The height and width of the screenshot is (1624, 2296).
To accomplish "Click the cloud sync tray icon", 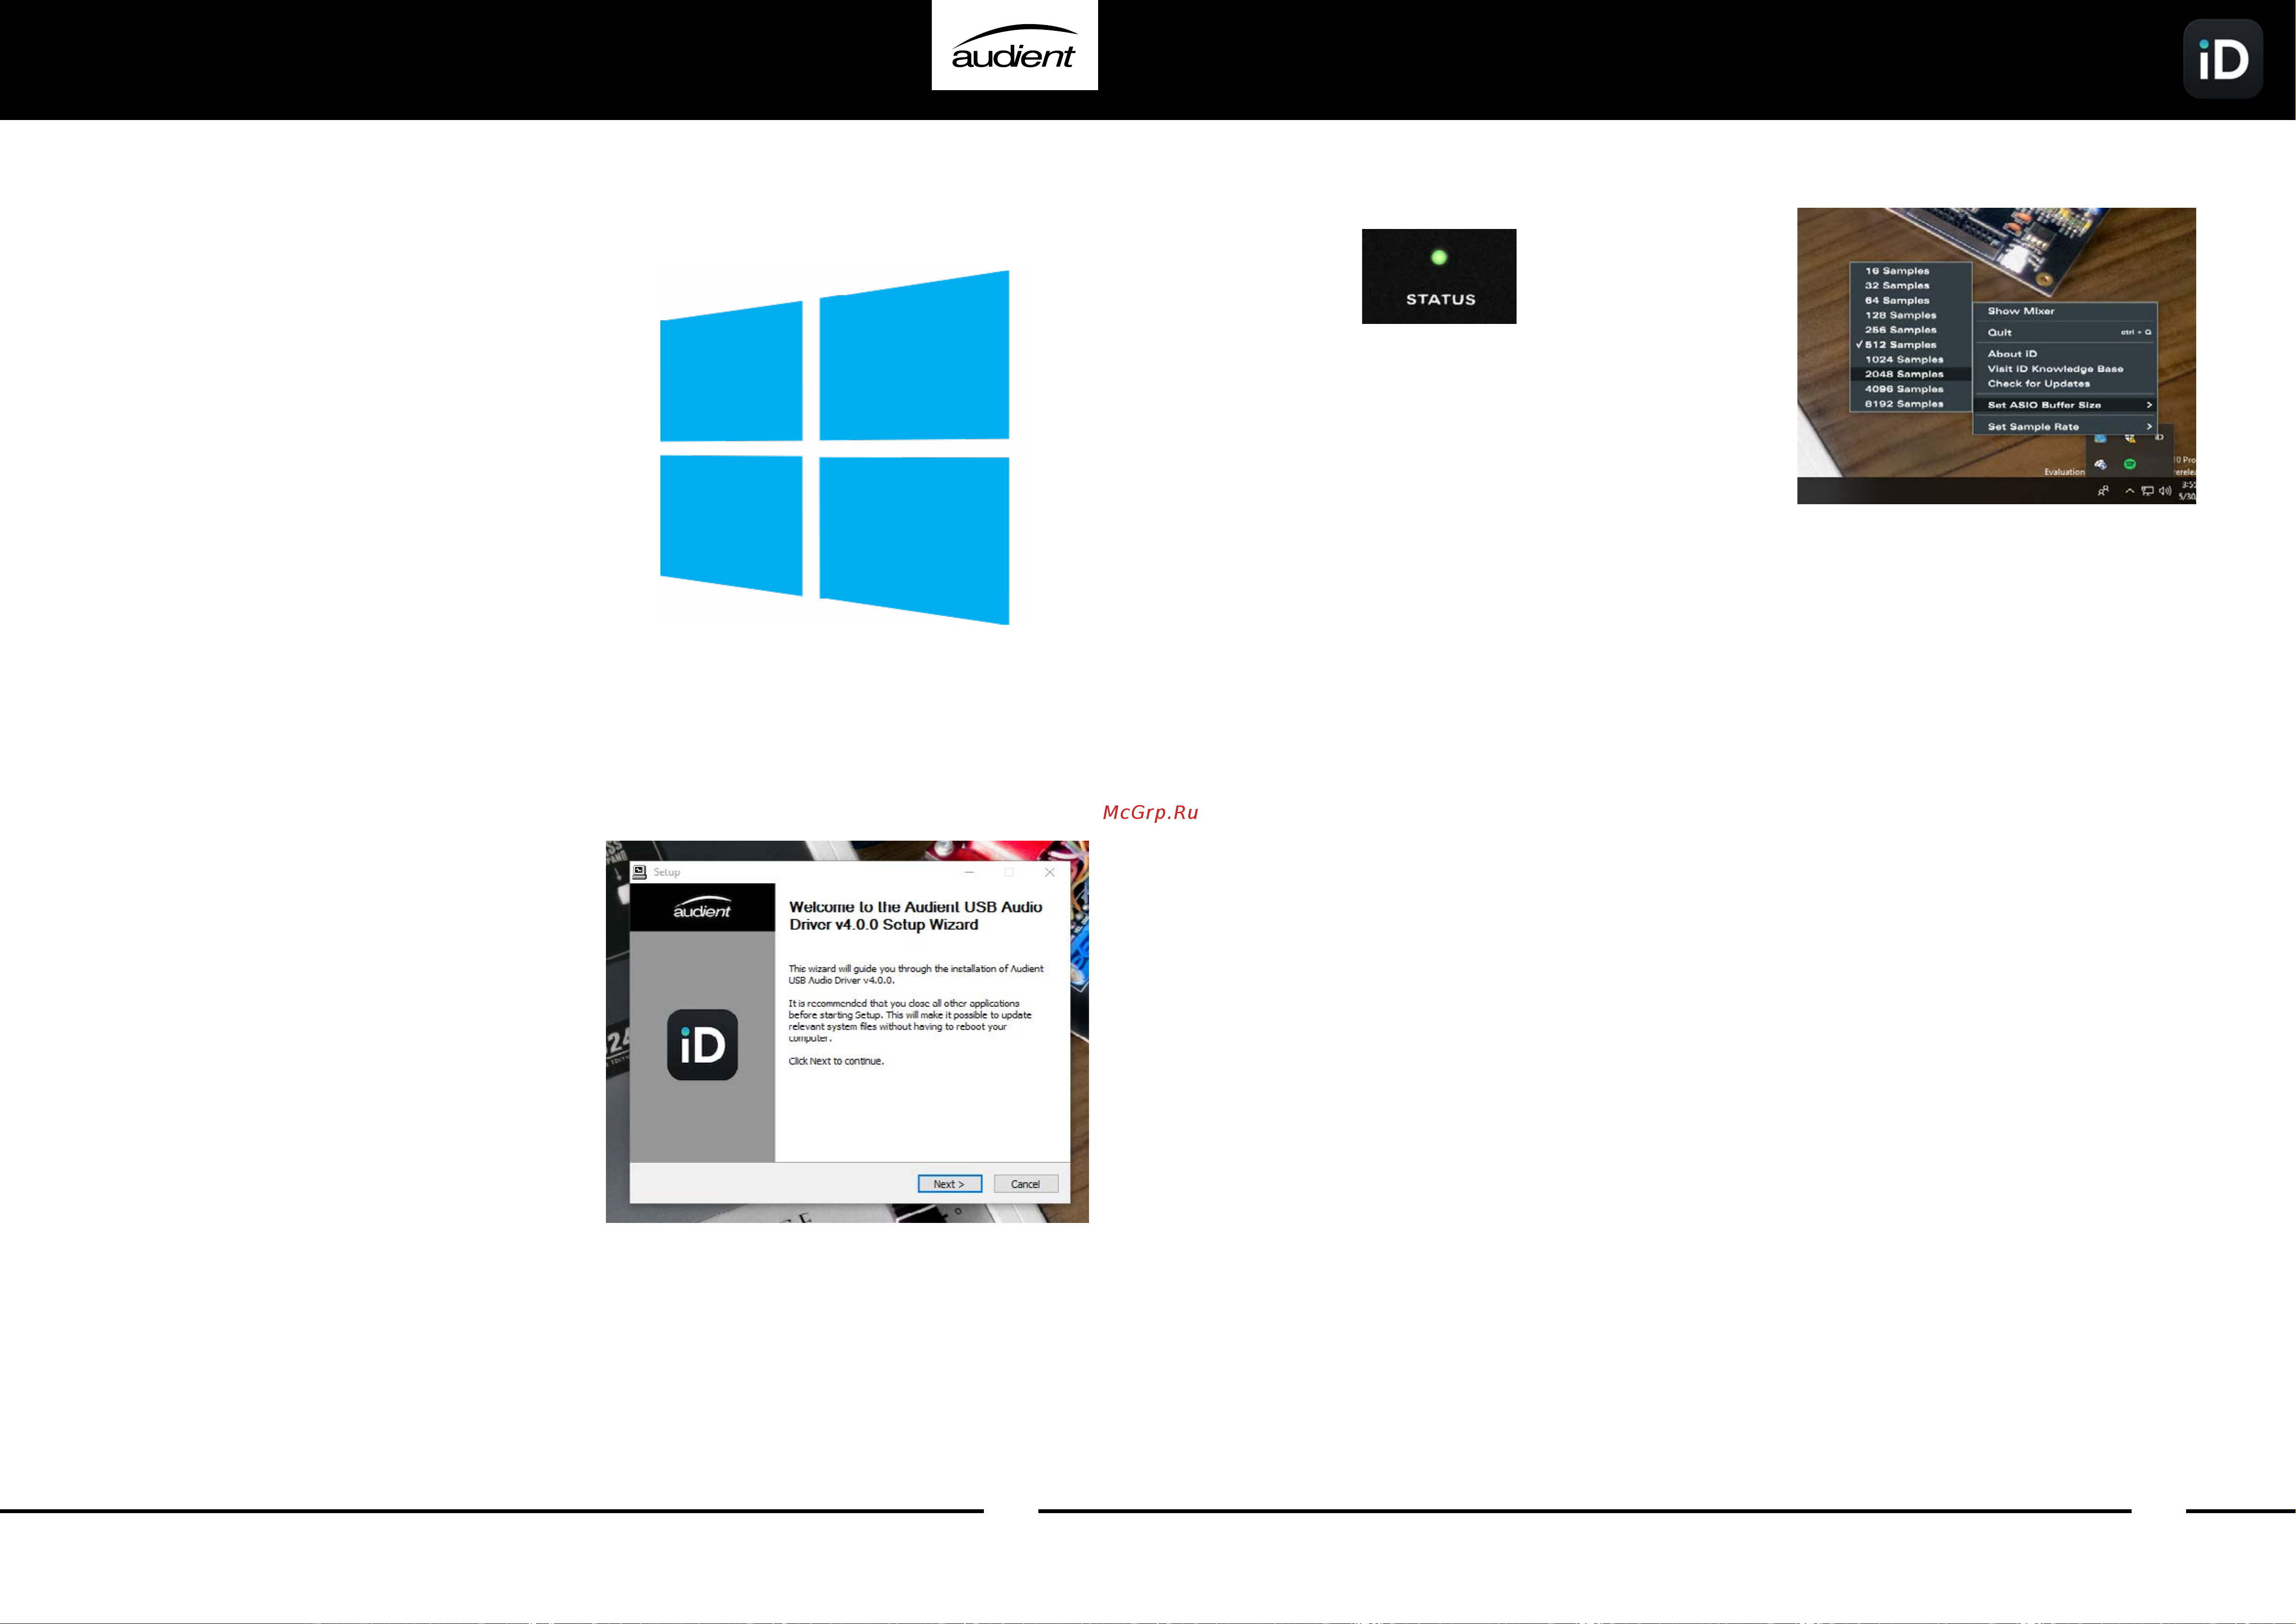I will 2100,464.
